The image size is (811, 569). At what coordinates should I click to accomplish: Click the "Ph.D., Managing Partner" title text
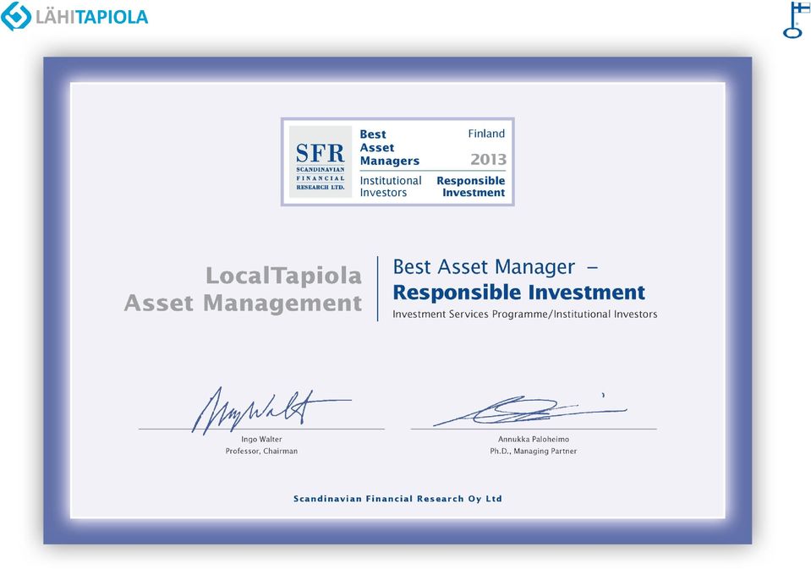(534, 451)
